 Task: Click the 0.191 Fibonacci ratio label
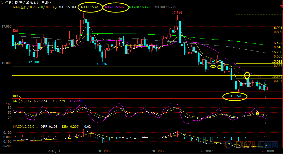(278, 81)
